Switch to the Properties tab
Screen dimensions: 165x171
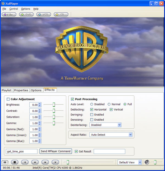pos(21,90)
